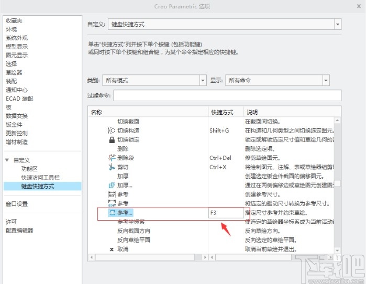Click the vertical scrollbar thumb of command list
Viewport: 366px width, 284px height.
pyautogui.click(x=337, y=183)
